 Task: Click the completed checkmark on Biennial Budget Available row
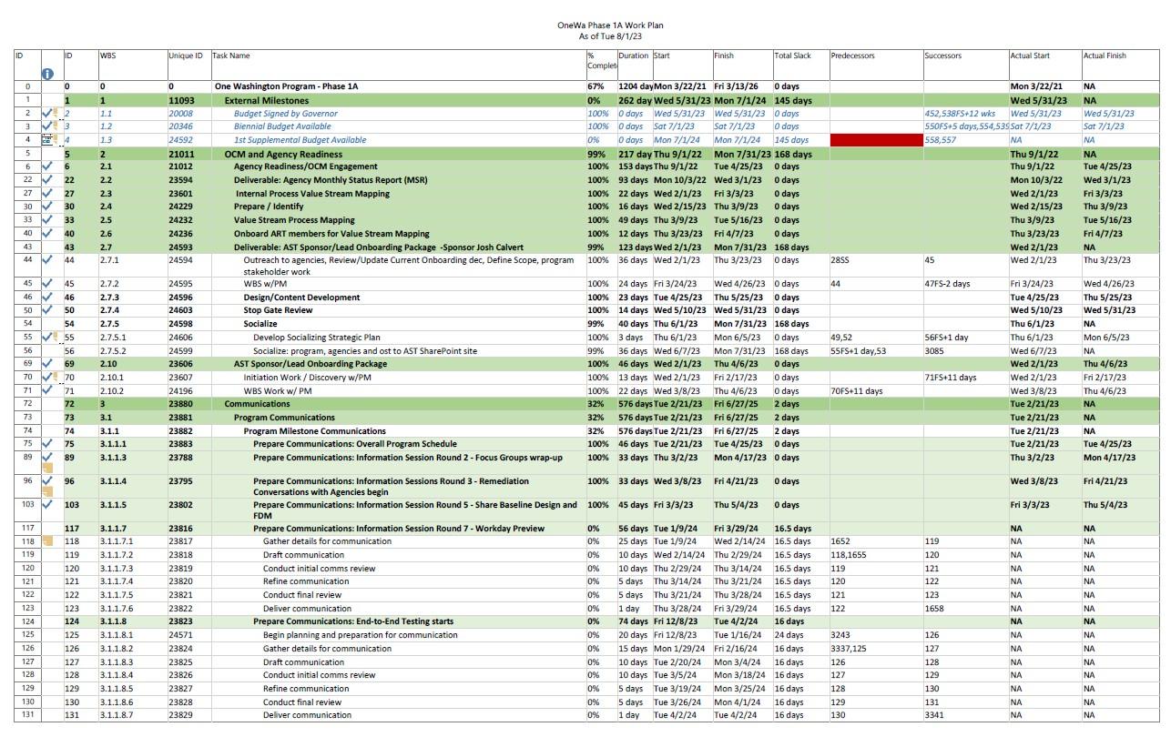47,126
